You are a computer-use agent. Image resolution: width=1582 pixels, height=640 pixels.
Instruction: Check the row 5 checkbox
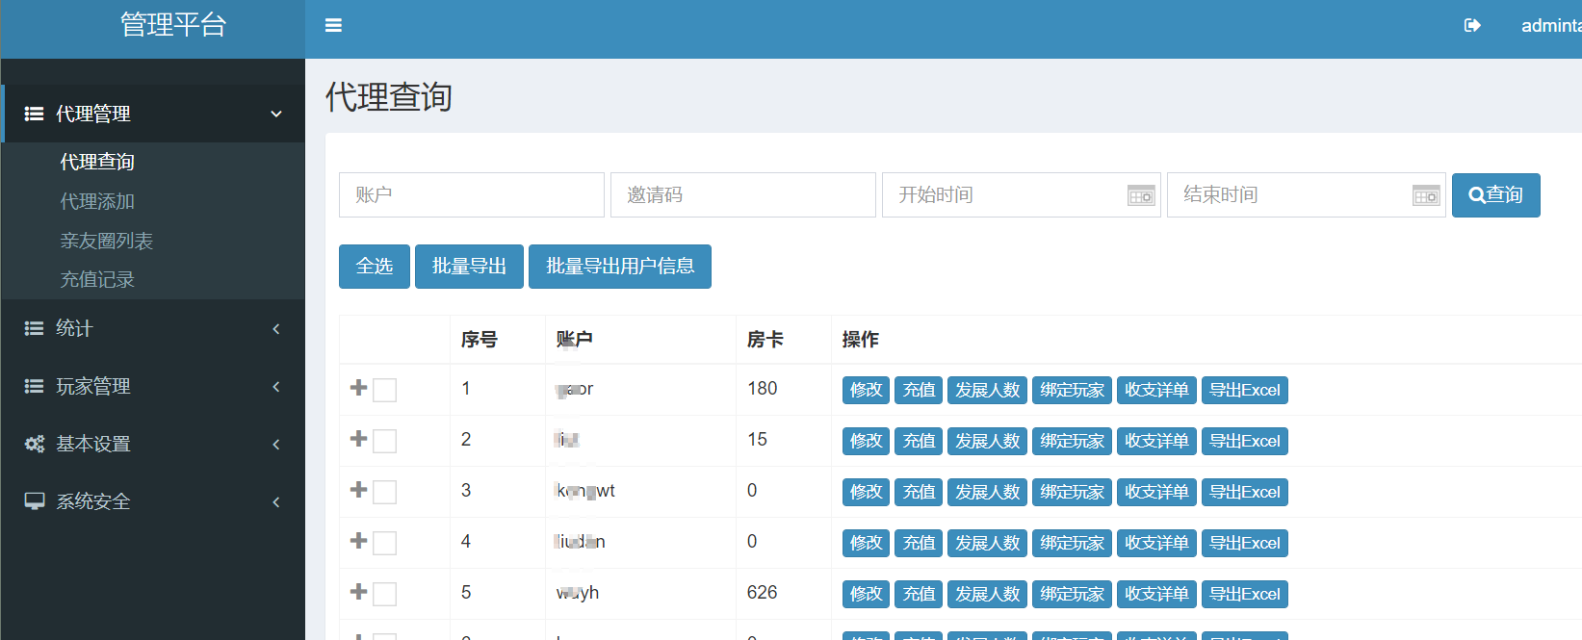click(384, 594)
